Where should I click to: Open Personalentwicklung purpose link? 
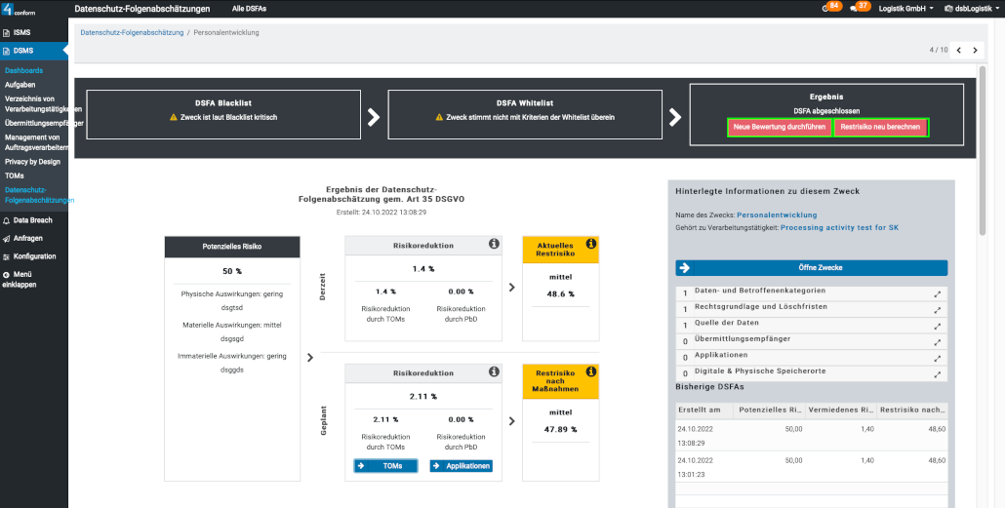(777, 215)
